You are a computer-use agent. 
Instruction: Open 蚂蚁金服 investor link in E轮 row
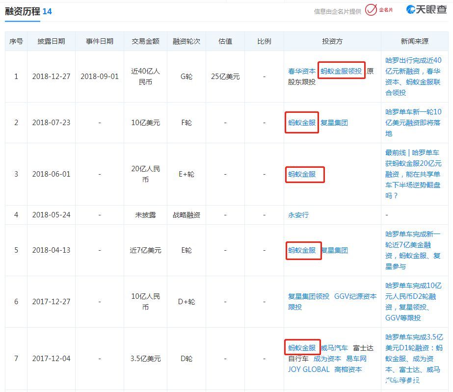302,250
